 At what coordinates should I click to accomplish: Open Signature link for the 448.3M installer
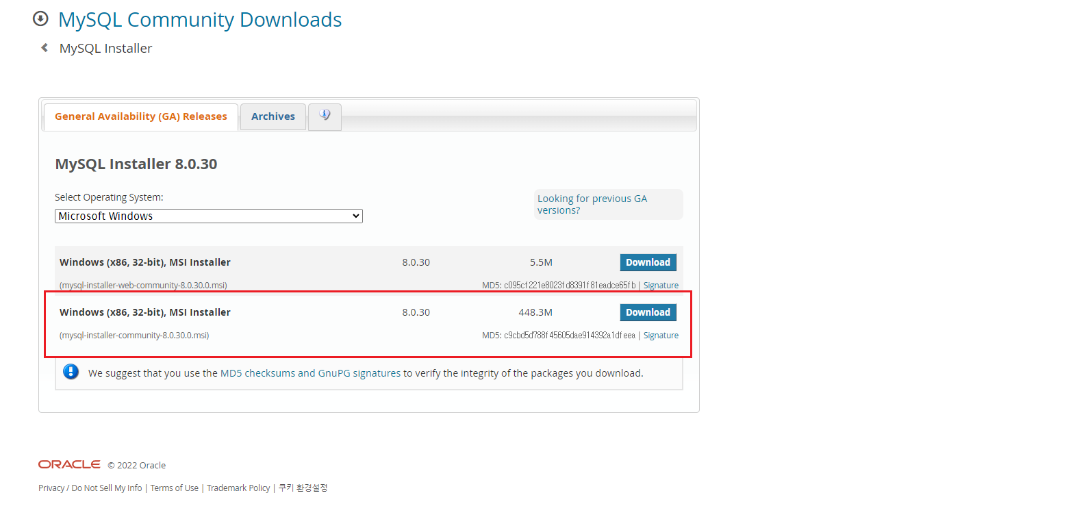[661, 336]
